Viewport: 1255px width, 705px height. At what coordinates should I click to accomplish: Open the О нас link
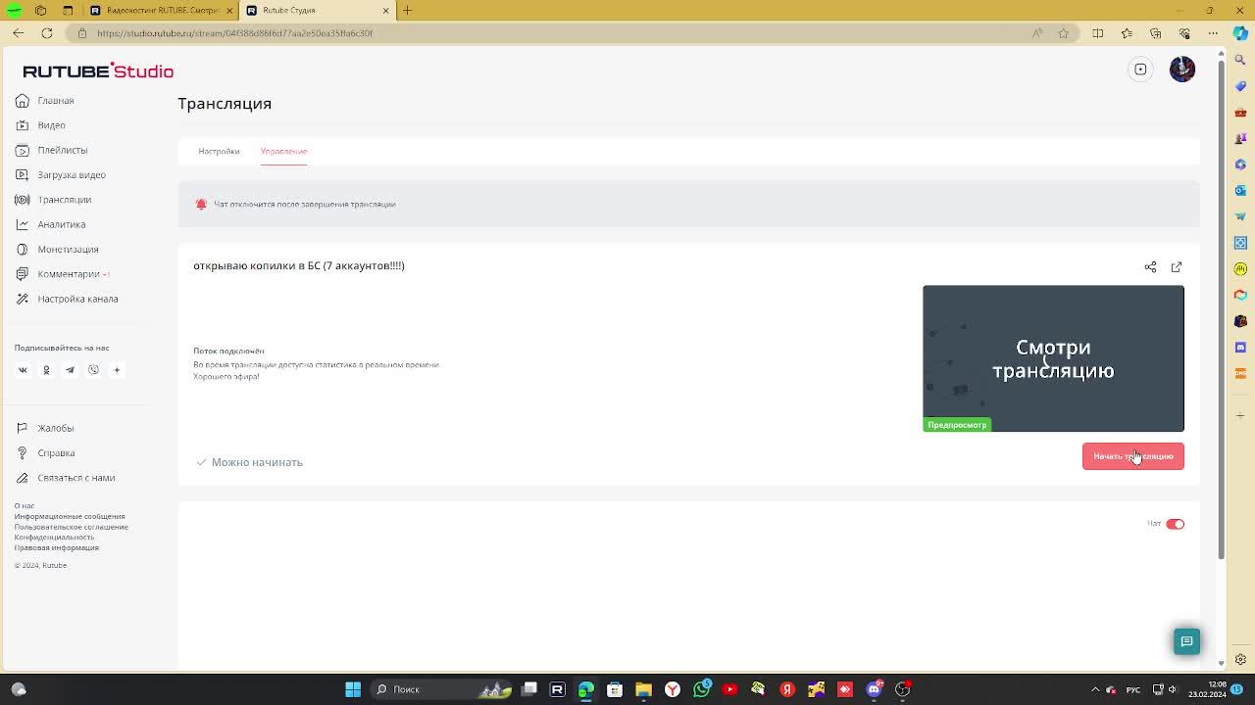[x=25, y=506]
